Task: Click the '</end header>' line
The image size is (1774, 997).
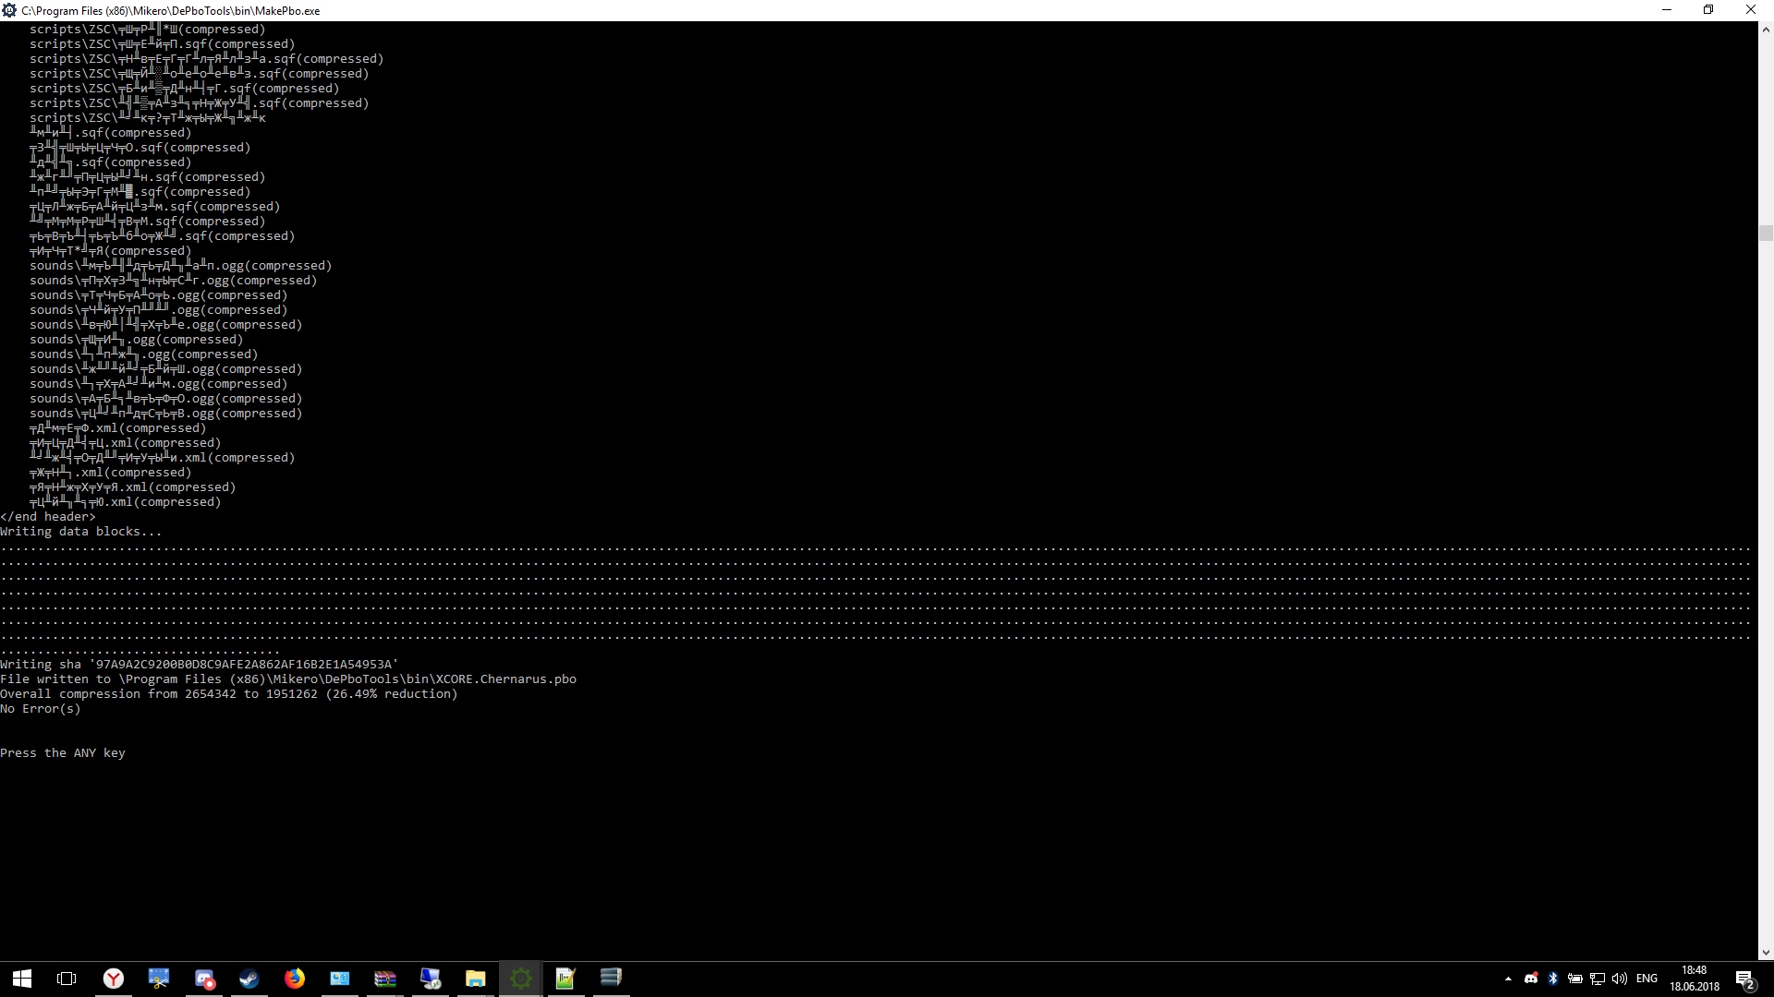Action: pyautogui.click(x=48, y=517)
